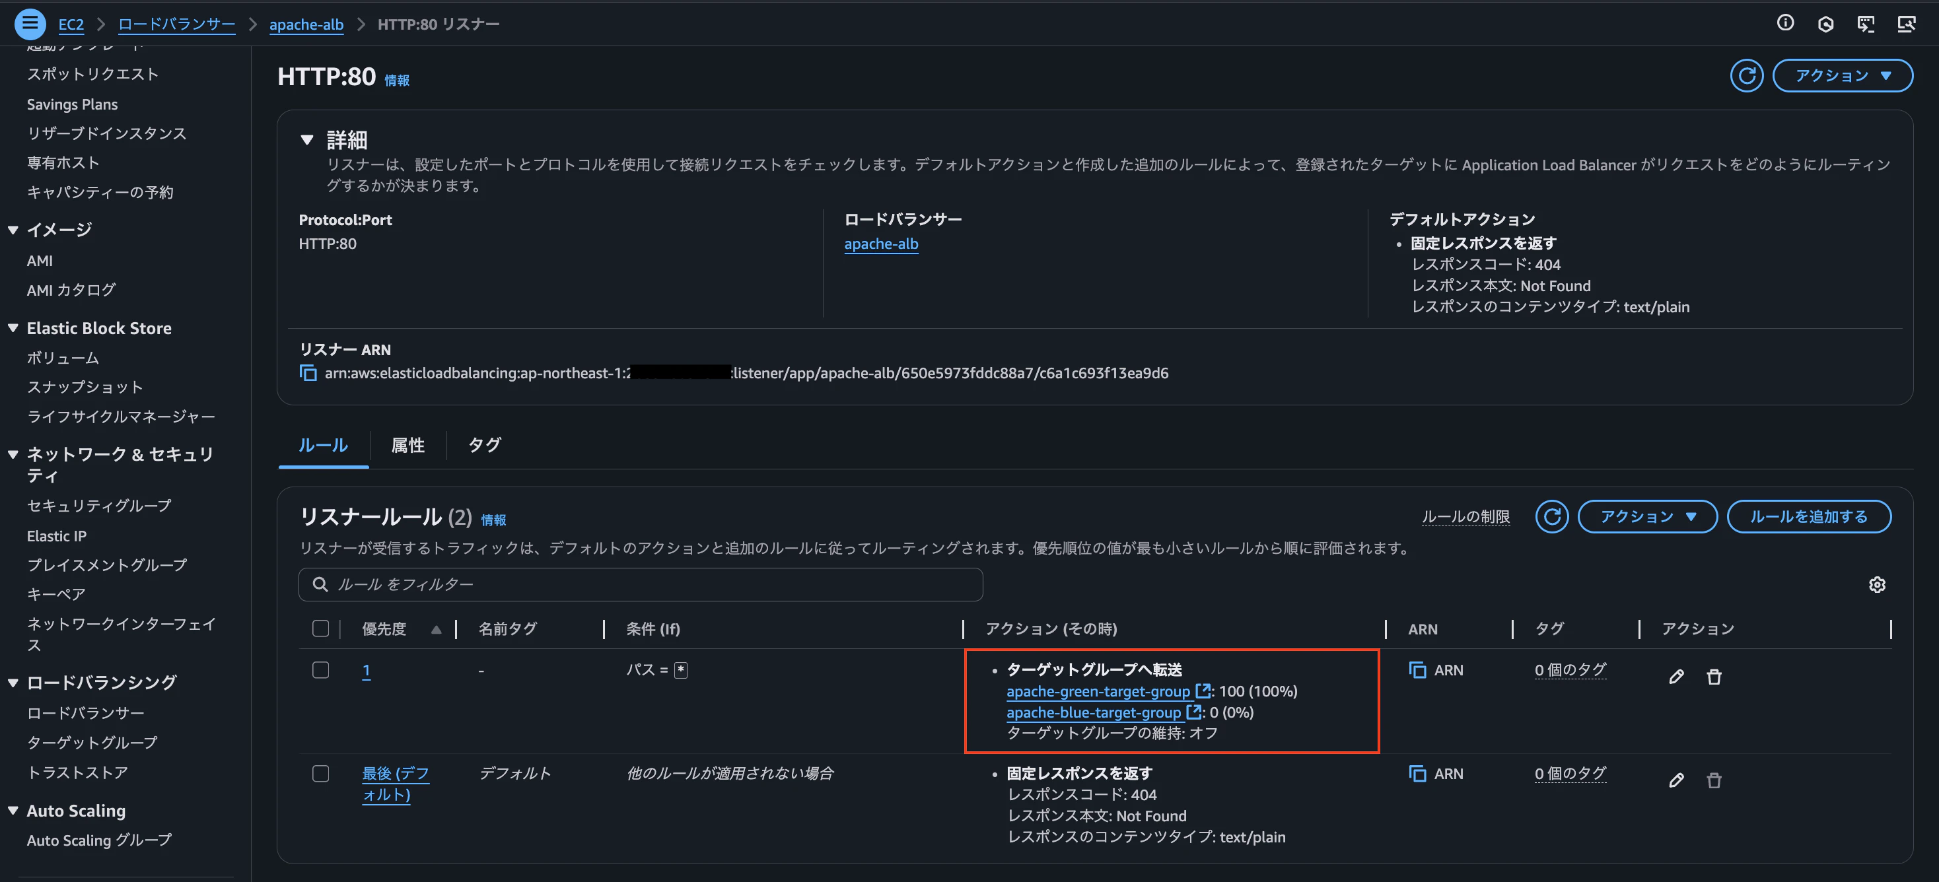Sort rules by priority arrow
This screenshot has height=882, width=1939.
click(x=436, y=630)
